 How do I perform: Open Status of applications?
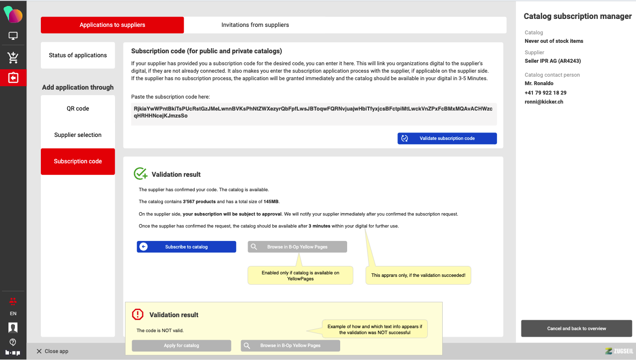coord(78,55)
